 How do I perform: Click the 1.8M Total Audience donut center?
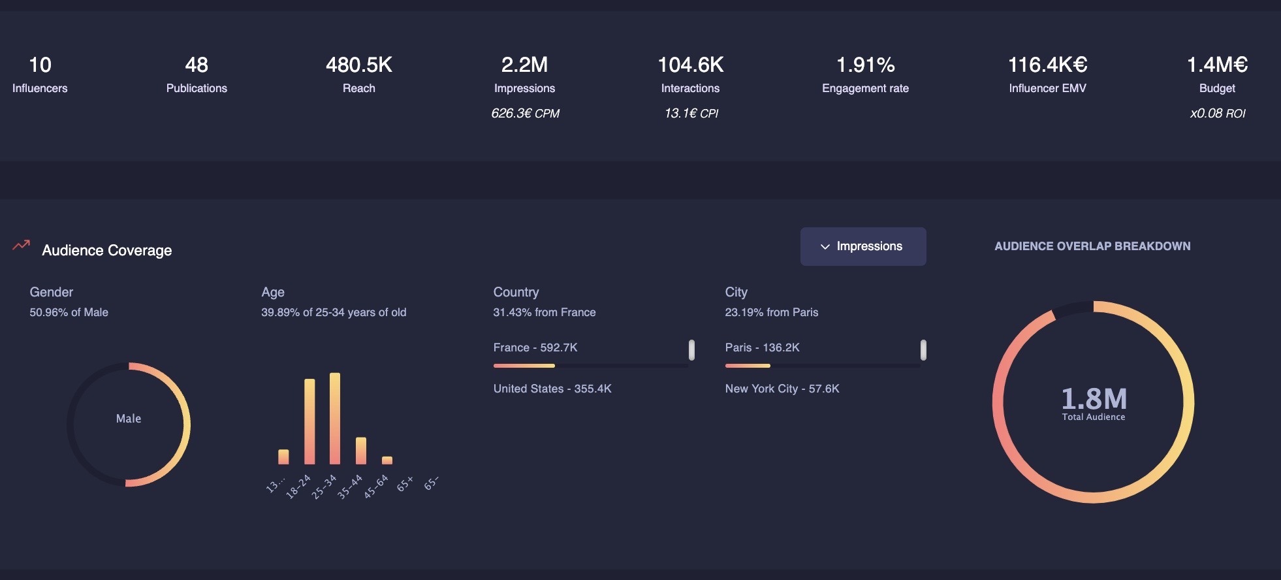click(1093, 403)
